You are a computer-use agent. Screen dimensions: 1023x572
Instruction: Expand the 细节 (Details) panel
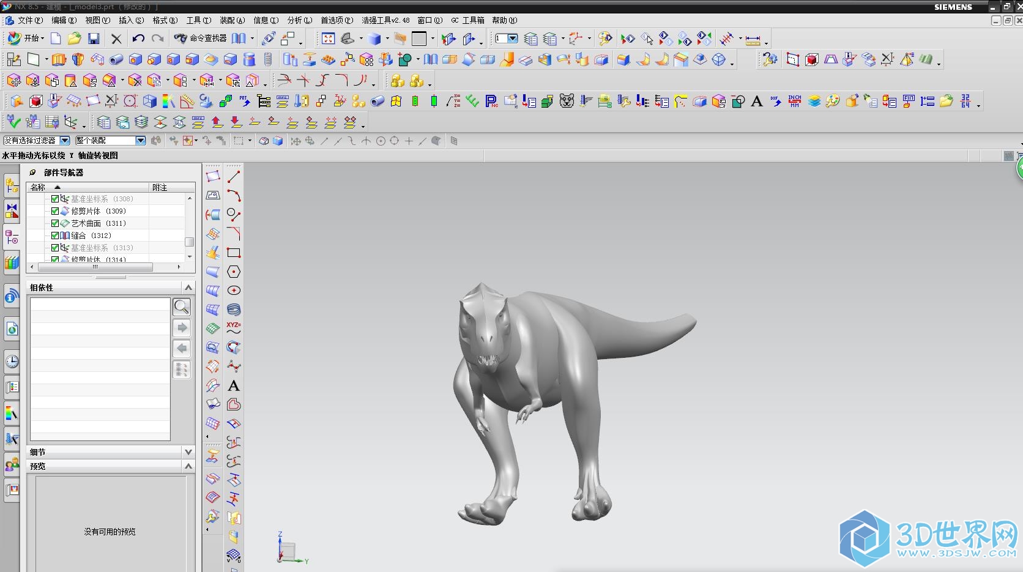188,452
